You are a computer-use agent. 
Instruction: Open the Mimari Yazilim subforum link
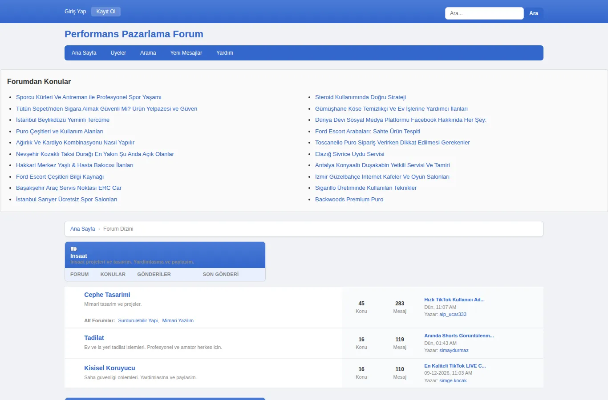(x=178, y=320)
